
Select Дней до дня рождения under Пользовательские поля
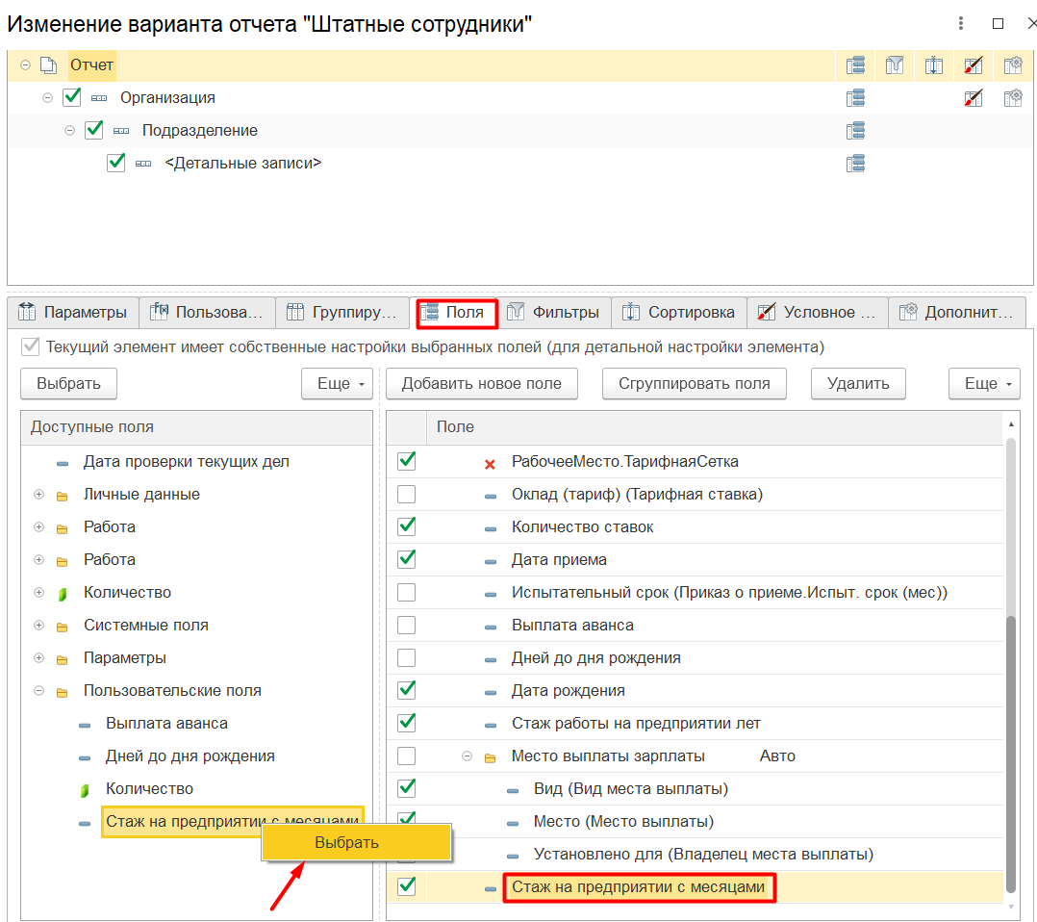click(x=190, y=756)
